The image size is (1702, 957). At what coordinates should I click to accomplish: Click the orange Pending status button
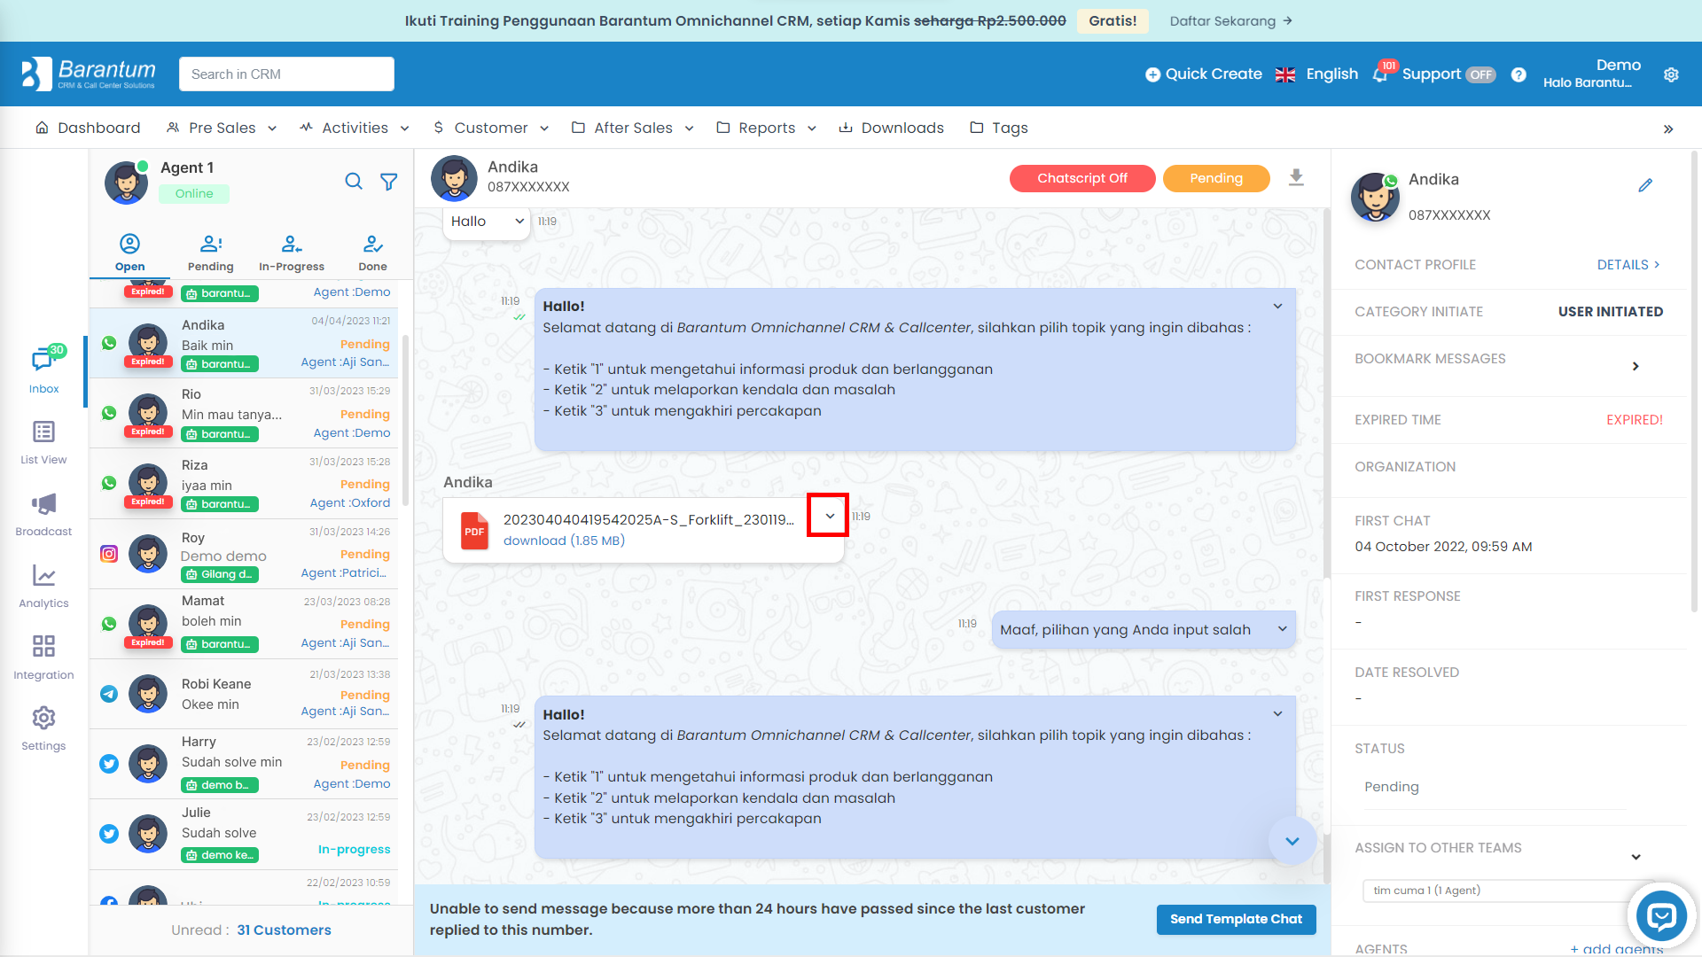point(1216,178)
